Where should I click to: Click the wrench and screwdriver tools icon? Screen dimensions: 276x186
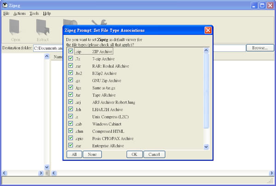(x=99, y=23)
